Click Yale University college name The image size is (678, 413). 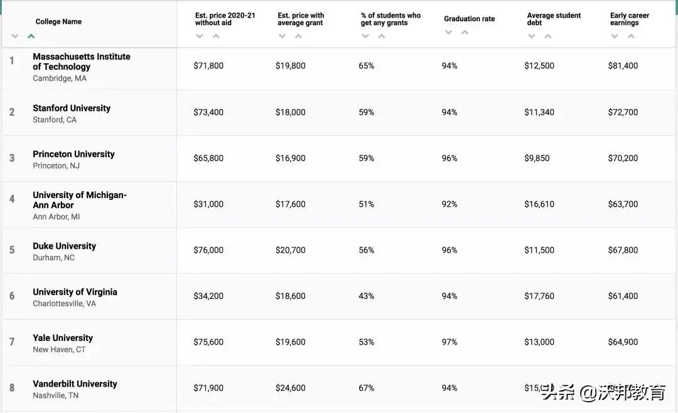coord(63,338)
